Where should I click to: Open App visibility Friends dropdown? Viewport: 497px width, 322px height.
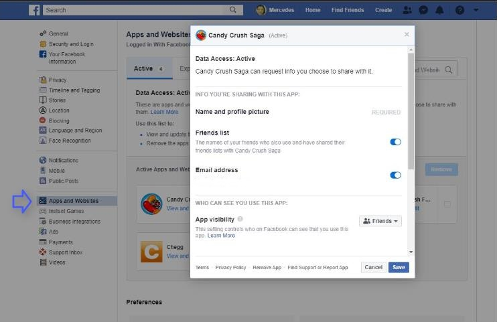[380, 221]
